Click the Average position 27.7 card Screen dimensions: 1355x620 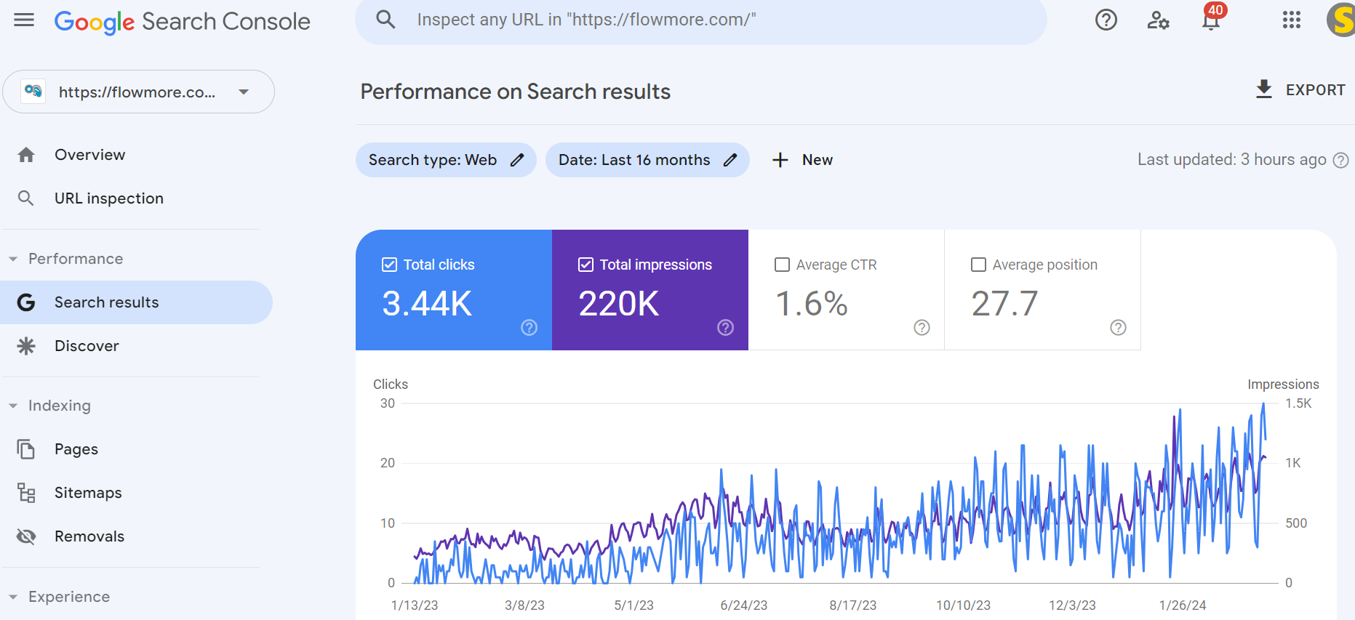click(1043, 290)
